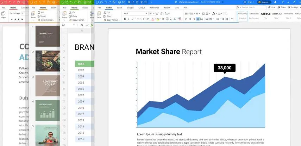
Task: Select the Organic Table slide thumbnail
Action: point(47,36)
